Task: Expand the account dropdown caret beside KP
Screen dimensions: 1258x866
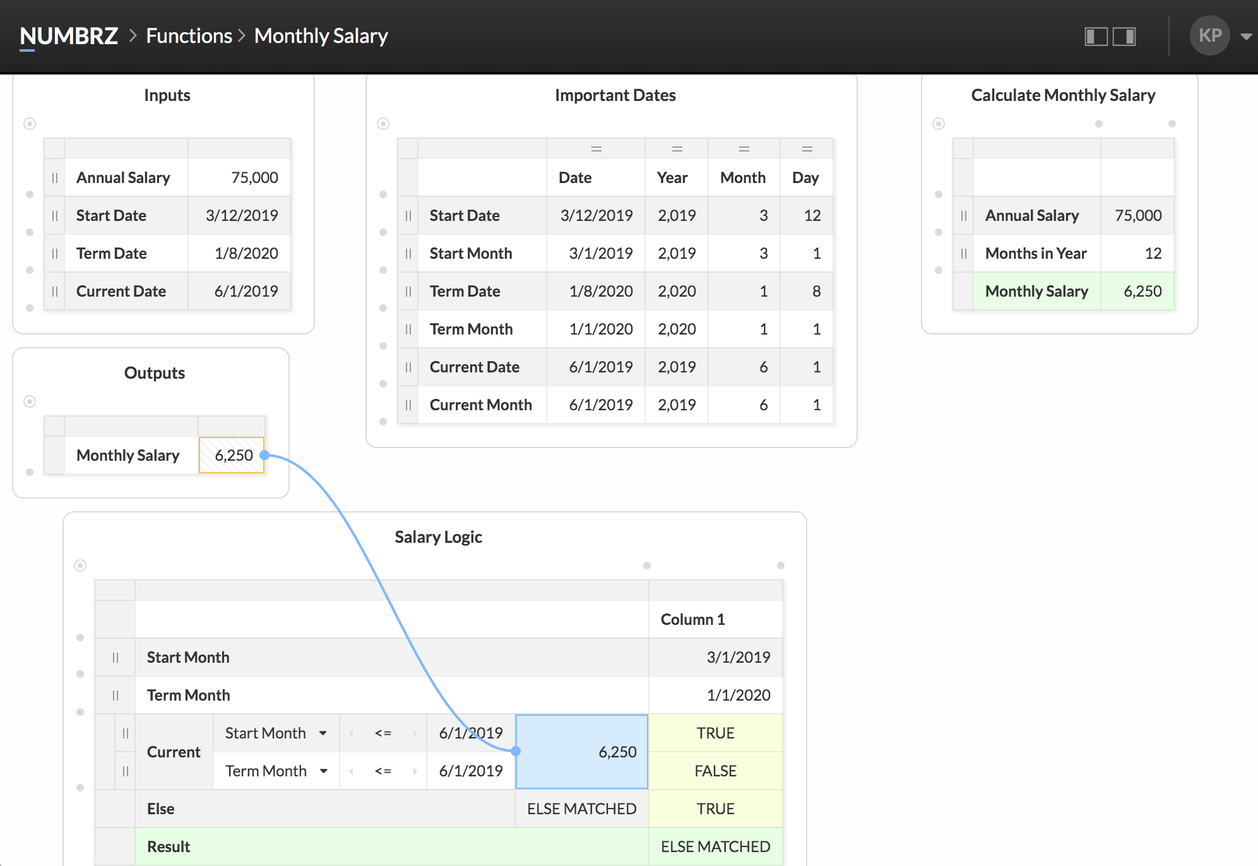Action: click(x=1246, y=36)
